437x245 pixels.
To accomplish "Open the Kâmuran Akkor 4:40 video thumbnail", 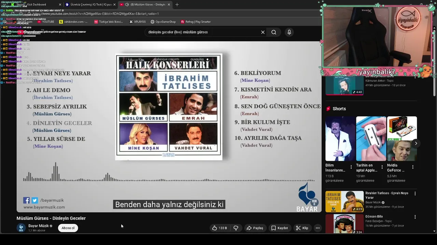I will [x=344, y=85].
